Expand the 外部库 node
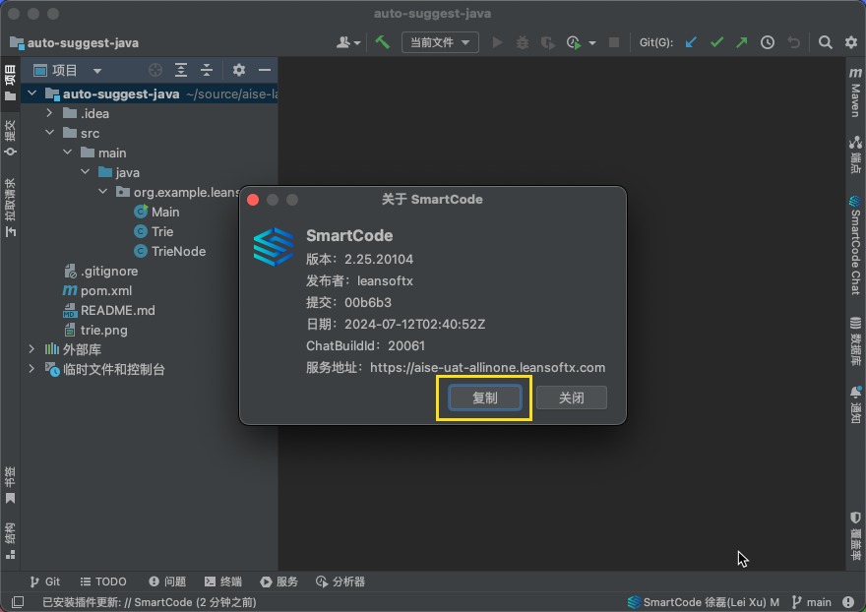The image size is (866, 612). pyautogui.click(x=31, y=349)
